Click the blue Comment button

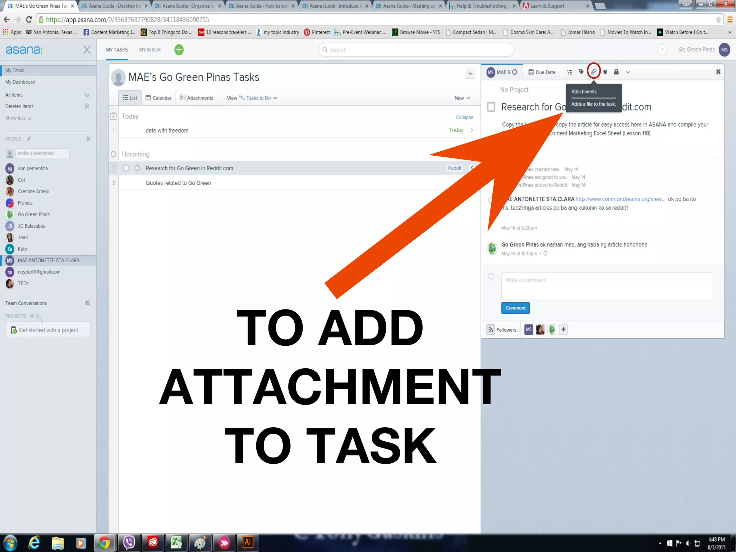tap(515, 308)
